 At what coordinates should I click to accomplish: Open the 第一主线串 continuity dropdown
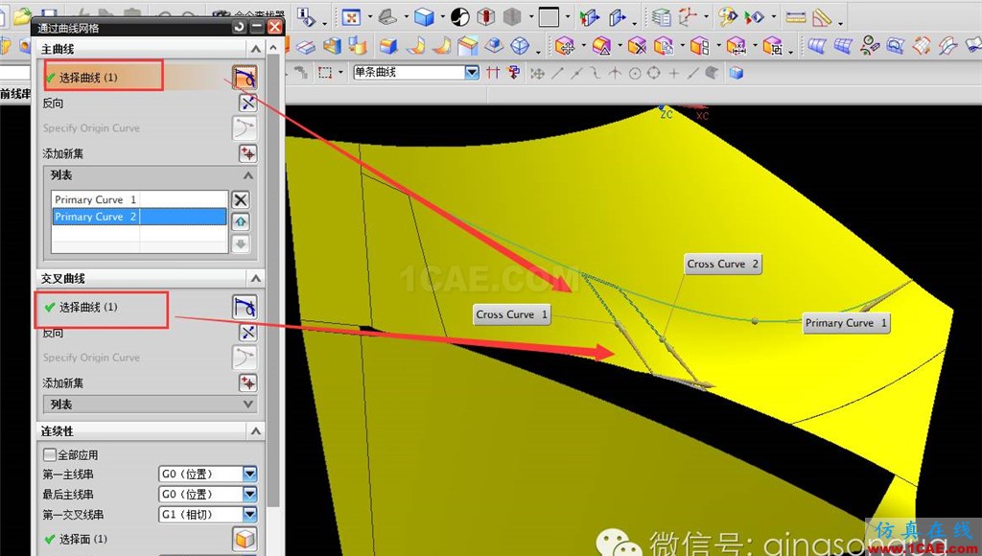click(250, 474)
